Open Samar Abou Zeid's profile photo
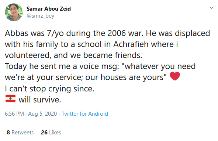The height and width of the screenshot is (141, 218). pyautogui.click(x=14, y=12)
